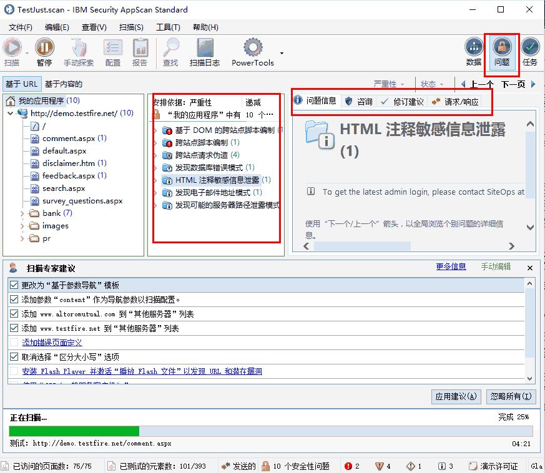
Task: Click the 扫描 (Scan) play icon
Action: pyautogui.click(x=12, y=47)
